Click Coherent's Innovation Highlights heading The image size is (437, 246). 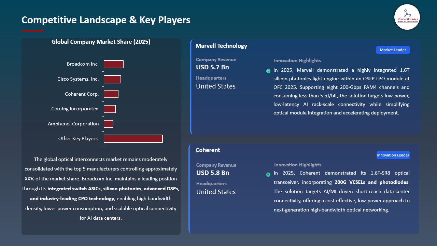point(298,165)
